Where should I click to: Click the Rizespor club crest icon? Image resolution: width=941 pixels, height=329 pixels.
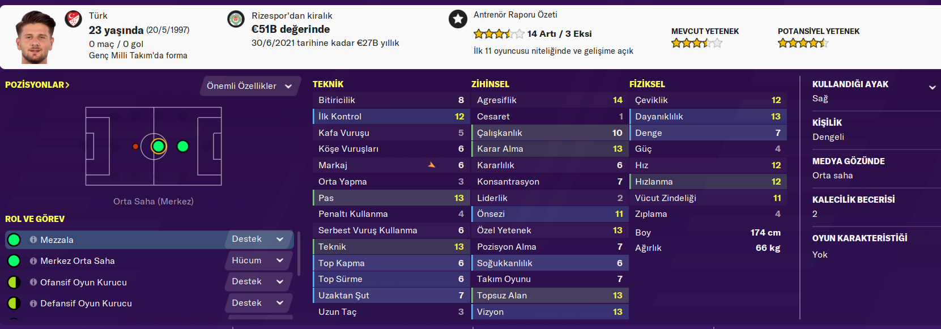point(236,19)
